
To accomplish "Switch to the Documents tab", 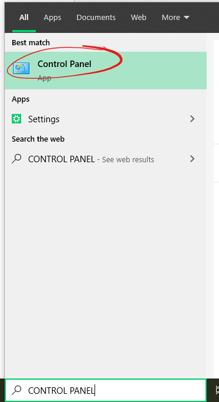I will (x=96, y=18).
